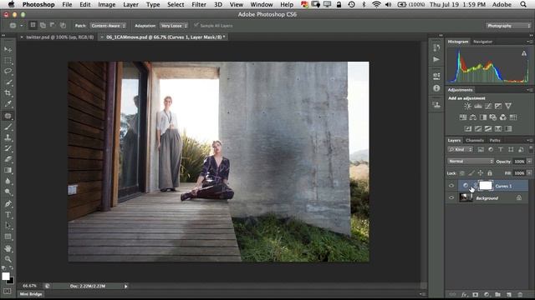Toggle Sample All Layers checkbox
Screen dimensions: 535x300
[x=196, y=25]
